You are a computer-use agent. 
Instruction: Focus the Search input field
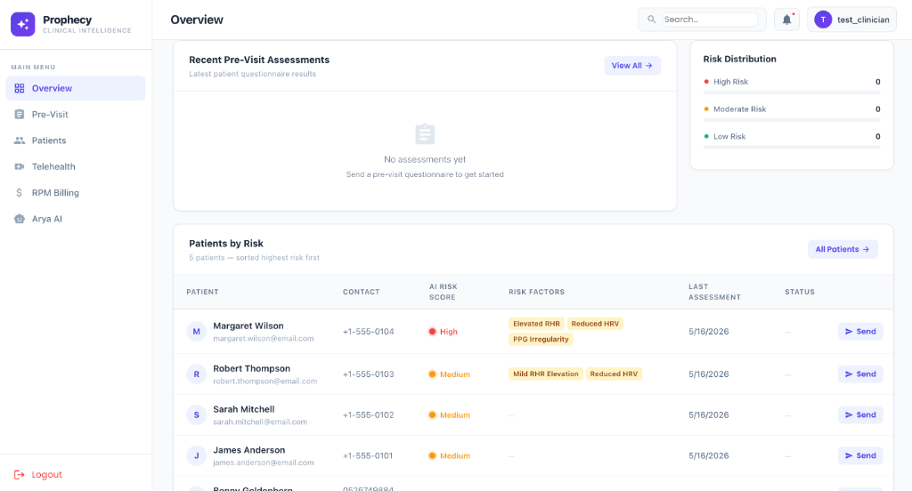pos(710,20)
